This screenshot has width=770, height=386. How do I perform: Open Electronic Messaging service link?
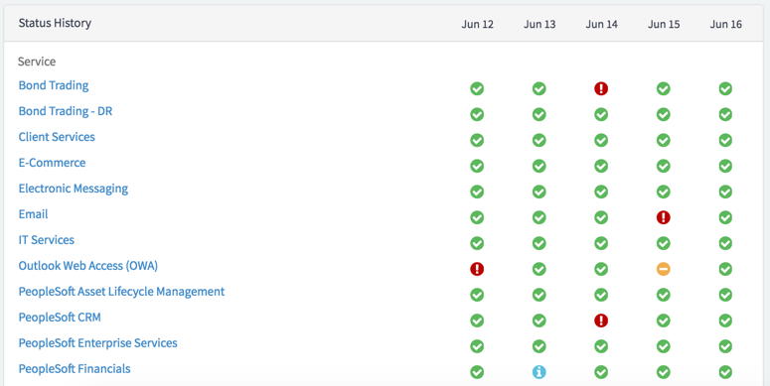(x=74, y=189)
